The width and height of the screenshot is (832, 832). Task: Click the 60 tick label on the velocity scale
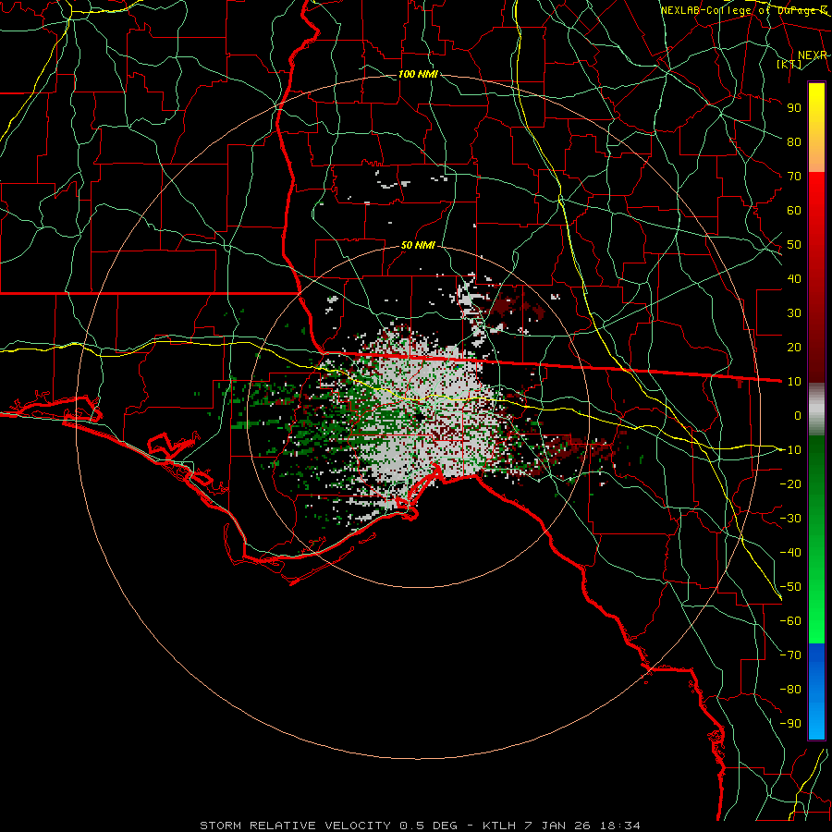coord(794,211)
